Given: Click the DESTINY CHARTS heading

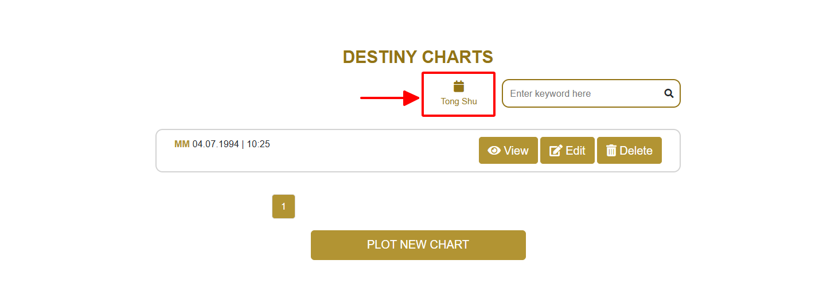Looking at the screenshot, I should (418, 57).
